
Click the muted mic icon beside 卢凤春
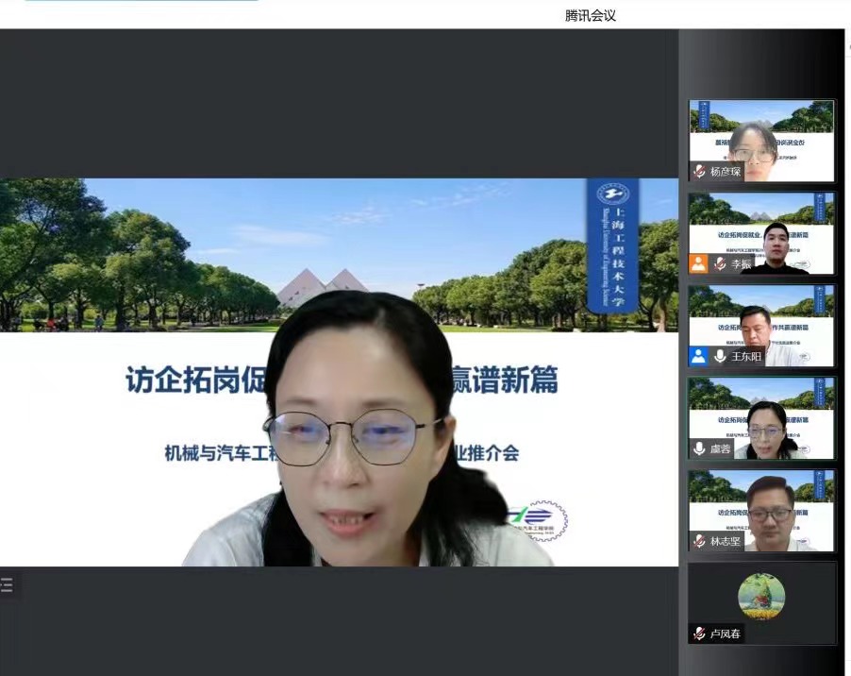(x=699, y=634)
